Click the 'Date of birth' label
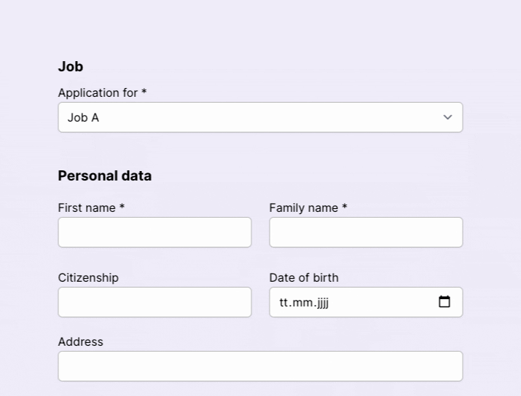This screenshot has width=521, height=396. pyautogui.click(x=304, y=277)
